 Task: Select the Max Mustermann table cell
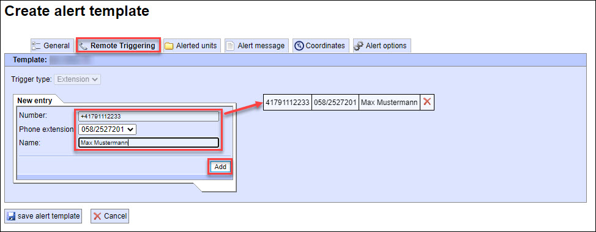pyautogui.click(x=389, y=103)
